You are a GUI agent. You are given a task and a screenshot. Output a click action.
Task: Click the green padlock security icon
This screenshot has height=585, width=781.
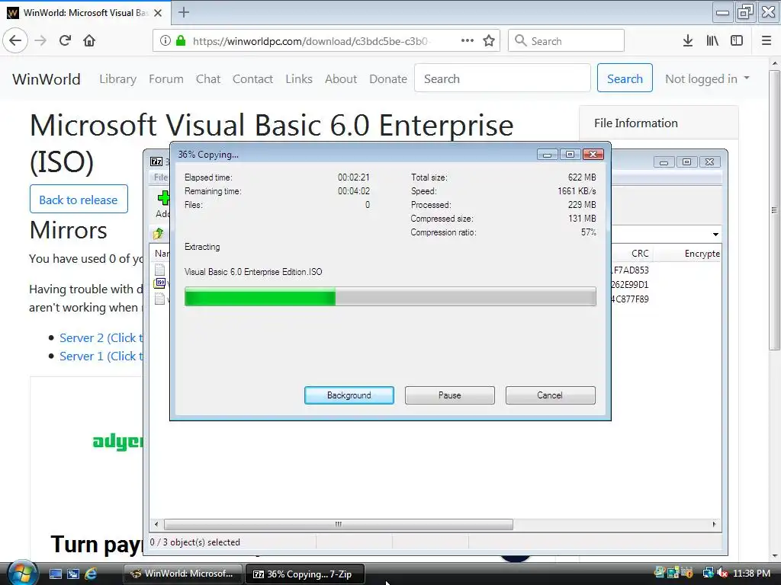(x=180, y=41)
